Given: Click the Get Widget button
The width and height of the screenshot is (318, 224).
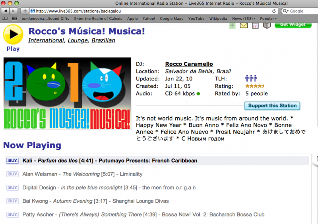Looking at the screenshot, I should point(293,25).
